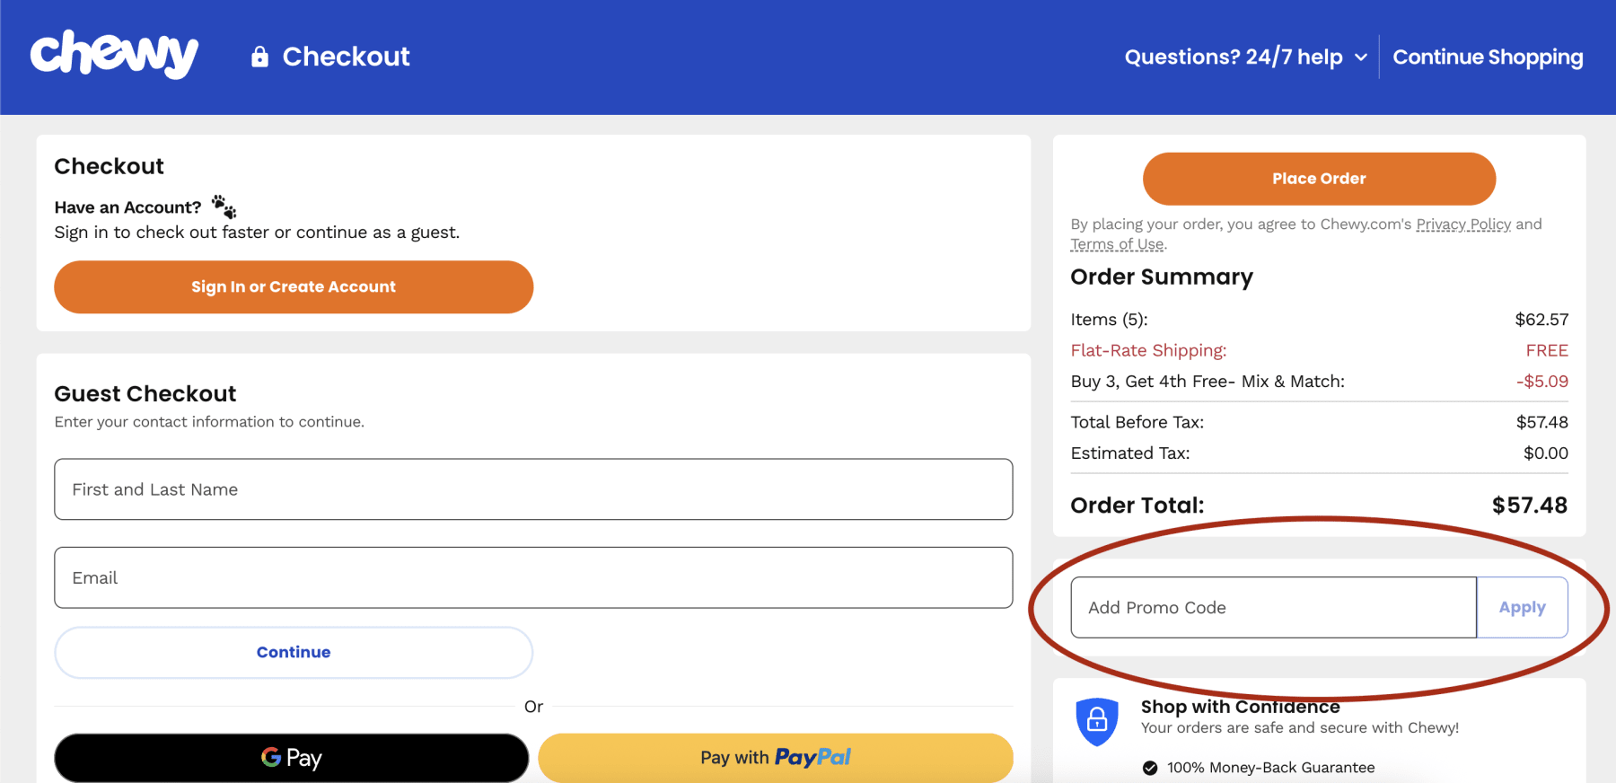Click the checkmark beside Money-Back Guarantee

click(x=1149, y=768)
